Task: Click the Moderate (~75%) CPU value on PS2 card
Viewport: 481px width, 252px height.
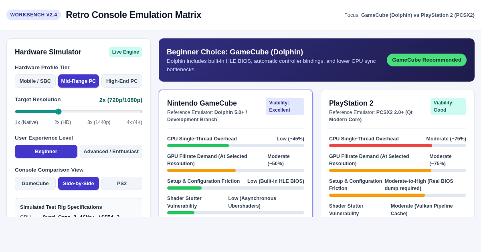Action: coord(446,139)
